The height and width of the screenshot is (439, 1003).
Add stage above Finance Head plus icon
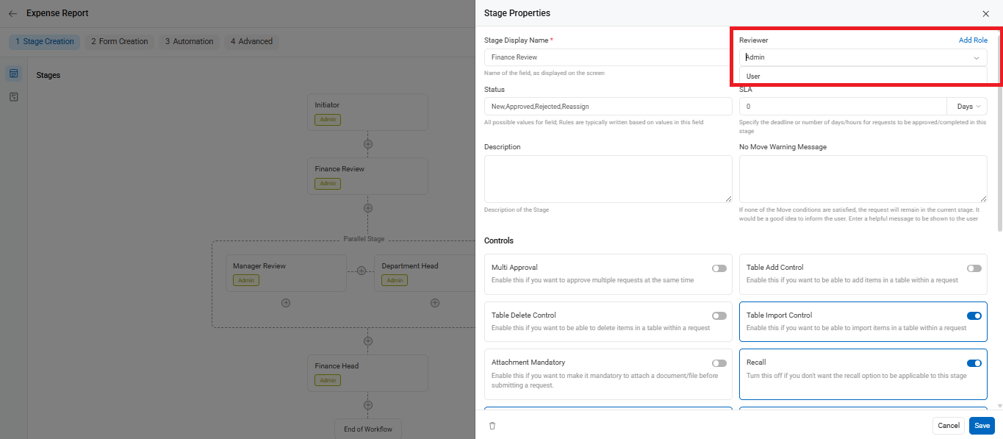tap(368, 341)
